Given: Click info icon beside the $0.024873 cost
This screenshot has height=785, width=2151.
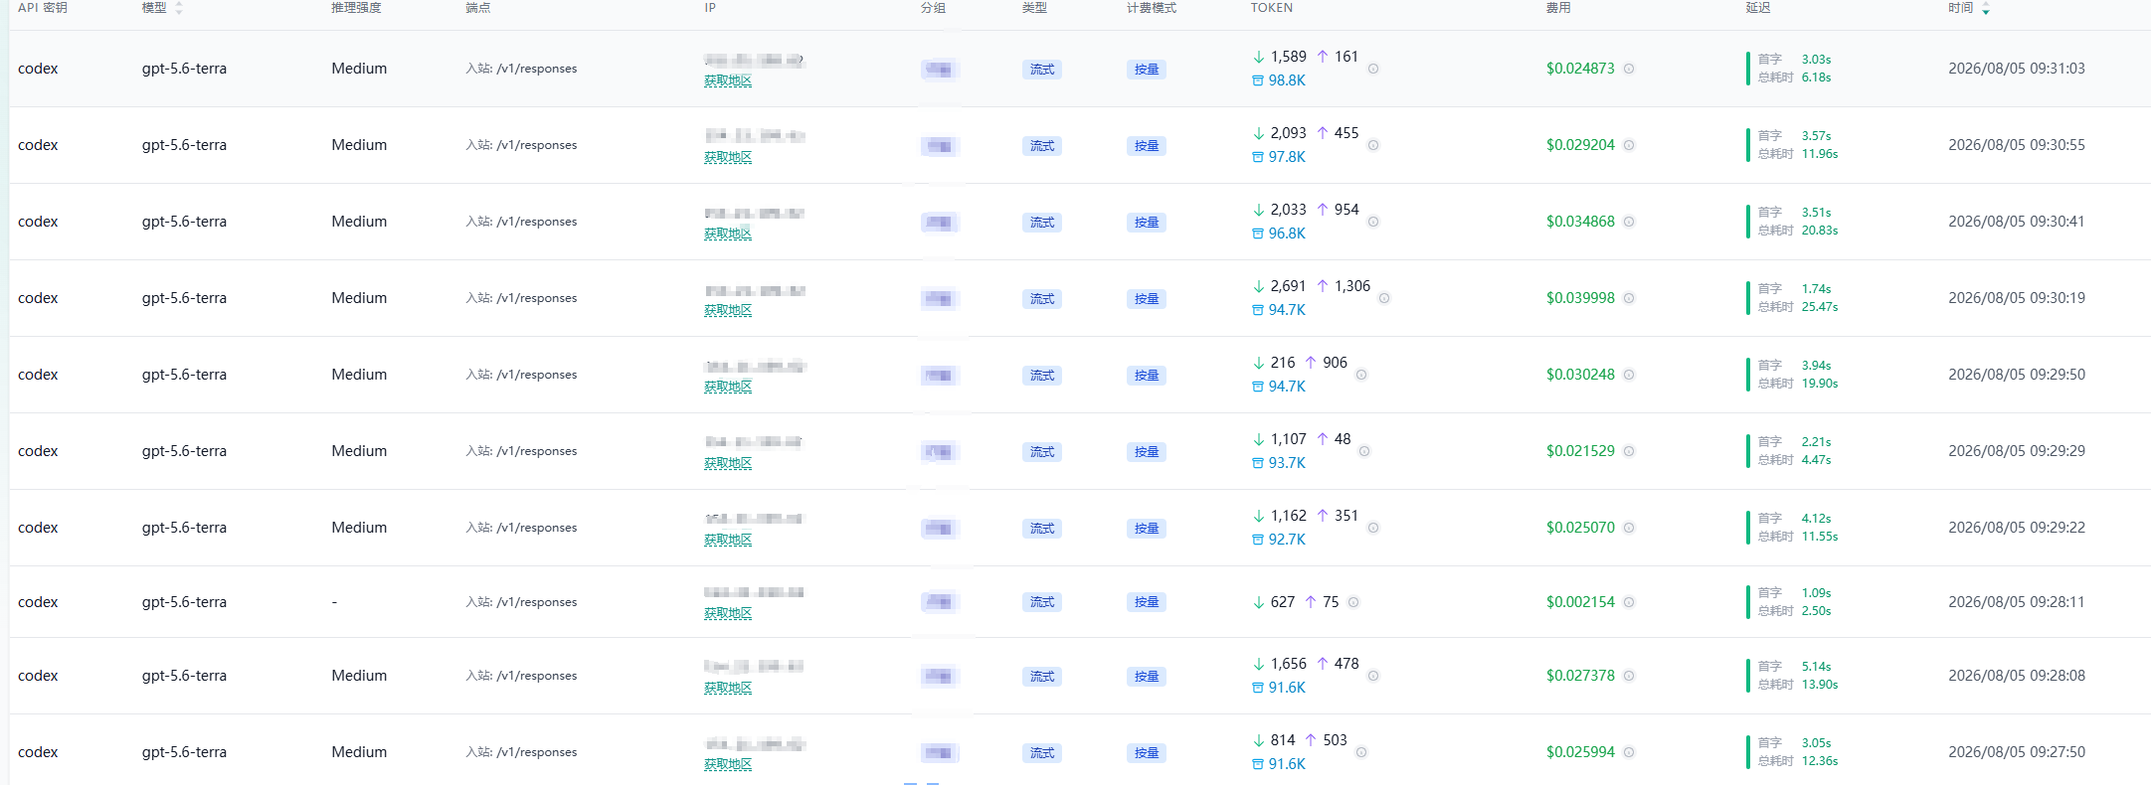Looking at the screenshot, I should pyautogui.click(x=1629, y=69).
